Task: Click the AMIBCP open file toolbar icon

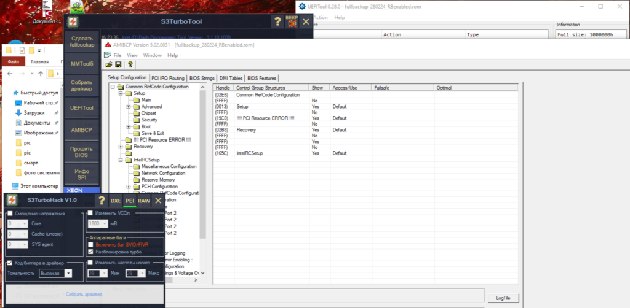Action: click(108, 64)
